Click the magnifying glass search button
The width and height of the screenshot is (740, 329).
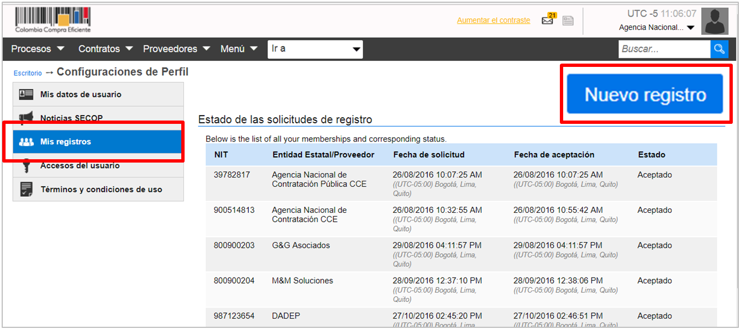(x=719, y=49)
